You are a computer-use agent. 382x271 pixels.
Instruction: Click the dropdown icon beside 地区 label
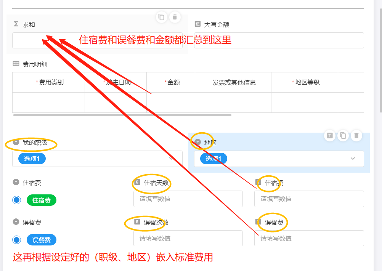click(x=197, y=142)
